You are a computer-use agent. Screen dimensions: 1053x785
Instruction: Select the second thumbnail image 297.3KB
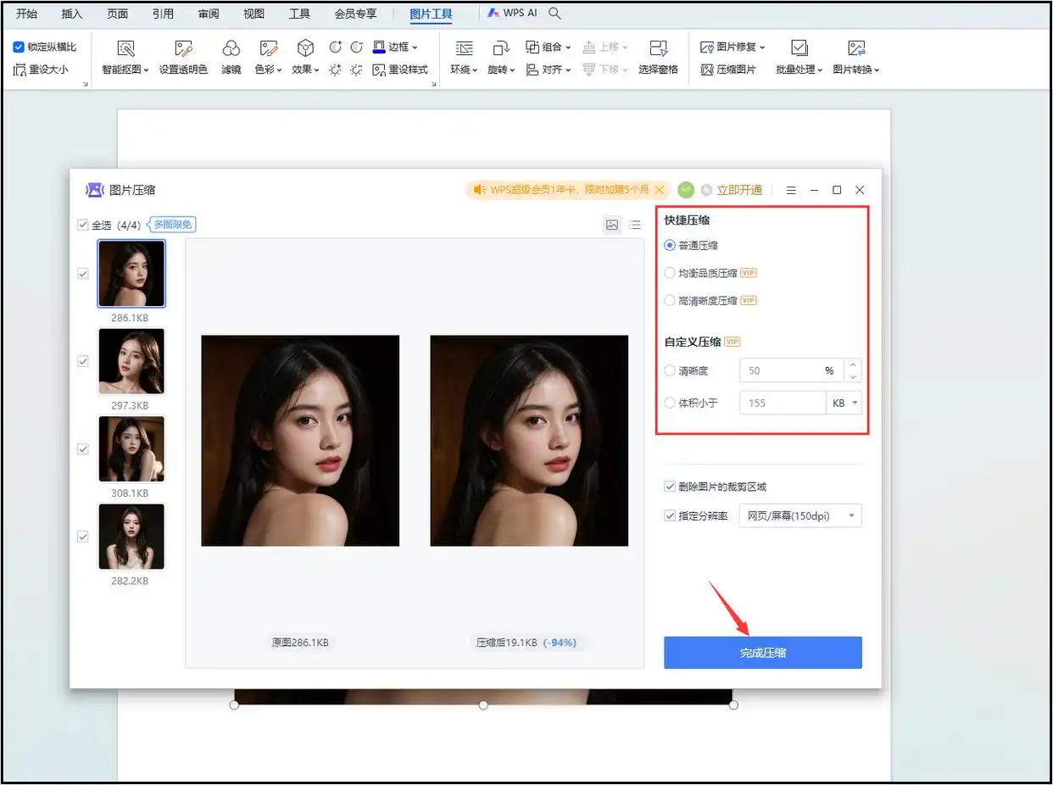coord(131,361)
